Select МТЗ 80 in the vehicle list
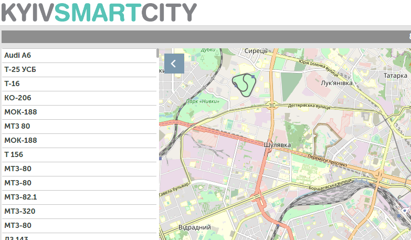 (79, 127)
